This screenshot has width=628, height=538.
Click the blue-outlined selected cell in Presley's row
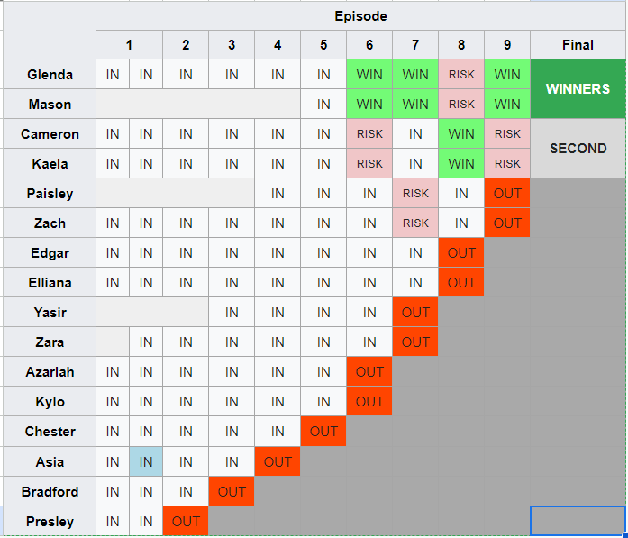[578, 521]
